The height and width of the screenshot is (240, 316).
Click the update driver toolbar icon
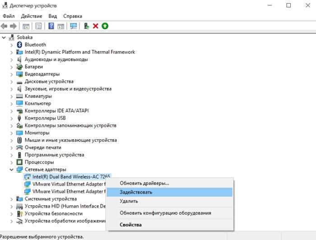coord(87,26)
